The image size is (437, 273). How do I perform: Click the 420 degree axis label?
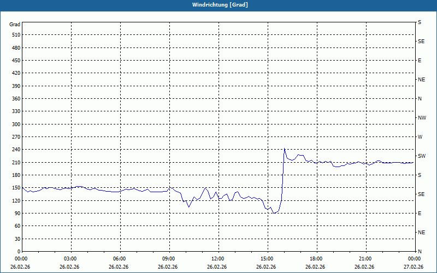[x=16, y=73]
